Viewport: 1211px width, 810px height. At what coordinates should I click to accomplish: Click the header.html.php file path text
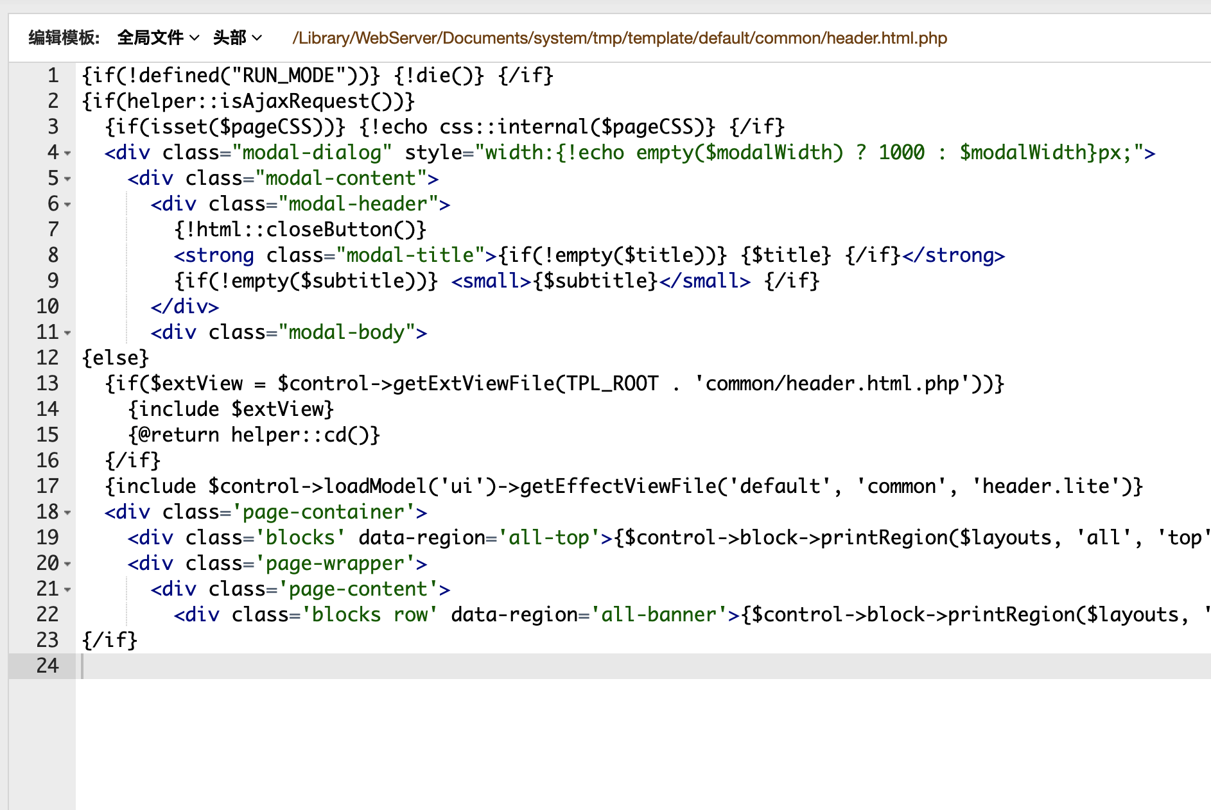620,38
